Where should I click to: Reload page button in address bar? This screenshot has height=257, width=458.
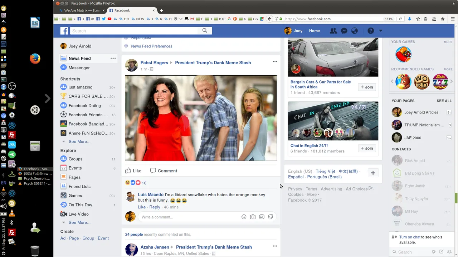(400, 19)
